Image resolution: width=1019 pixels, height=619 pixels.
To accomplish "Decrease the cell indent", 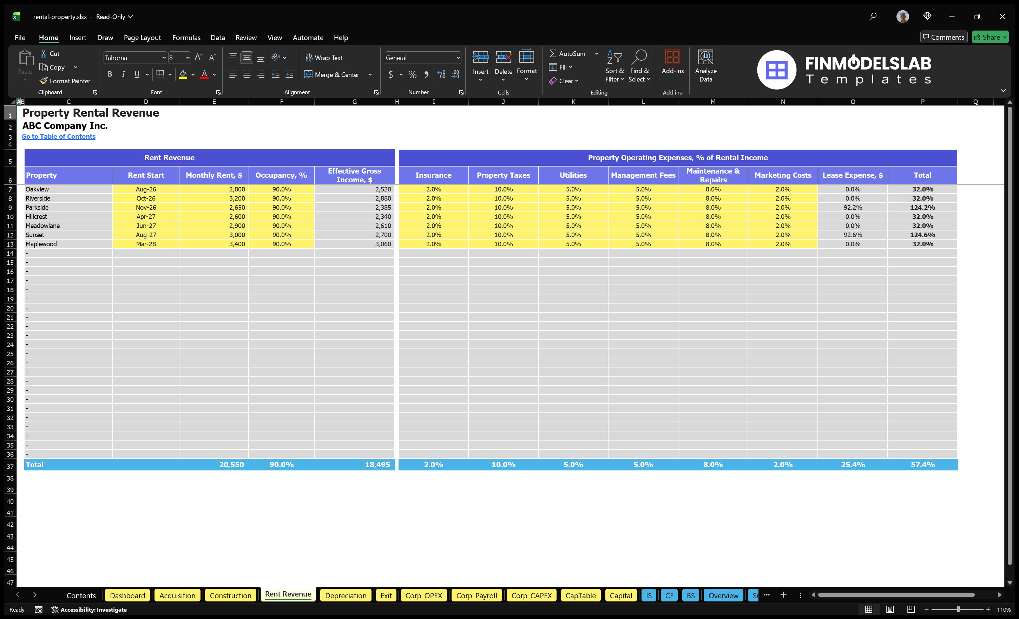I will (x=275, y=74).
